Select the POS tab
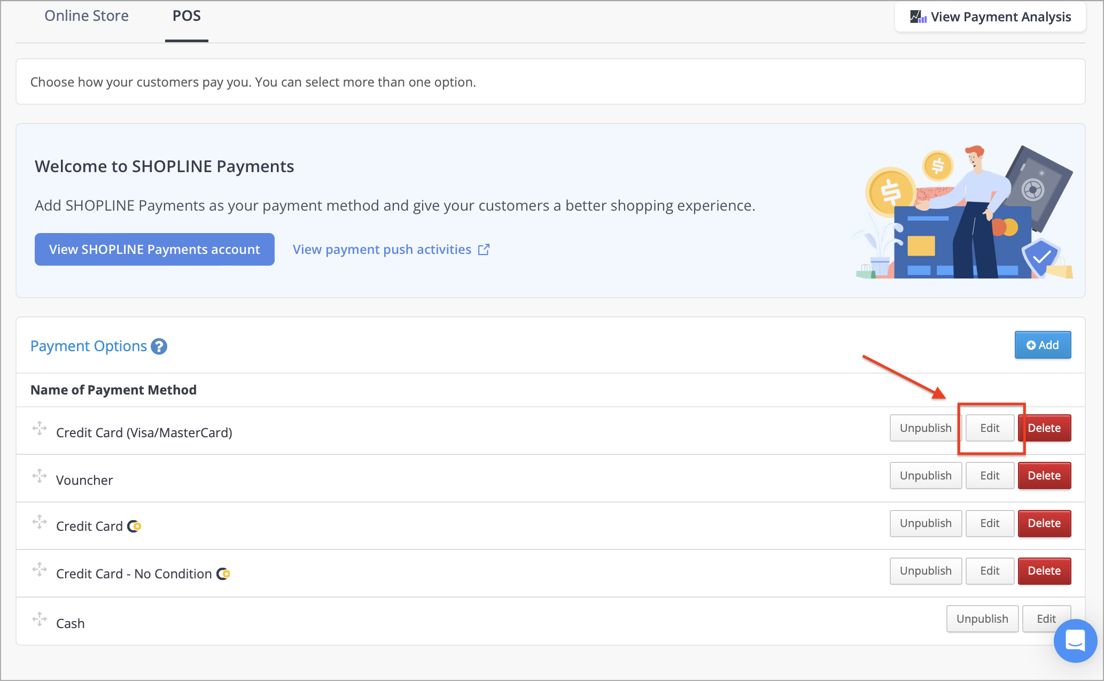The image size is (1104, 681). click(x=186, y=16)
